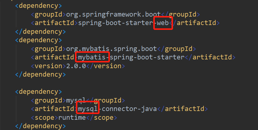Click the text org.mybatis.spring.boot
258x130 pixels.
111,49
